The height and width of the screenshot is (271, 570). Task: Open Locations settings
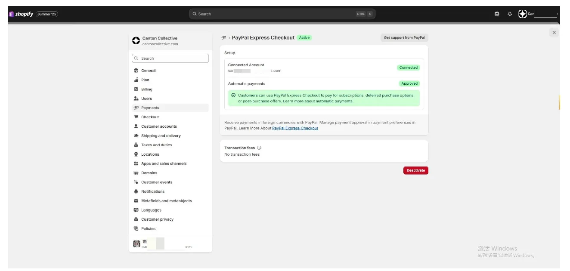170,154
